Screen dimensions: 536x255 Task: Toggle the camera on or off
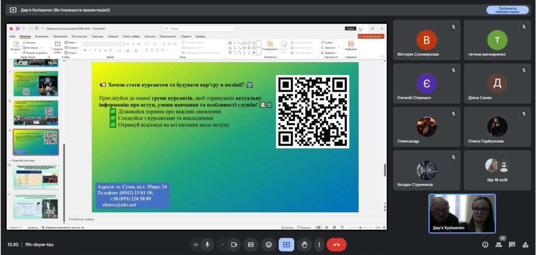233,245
